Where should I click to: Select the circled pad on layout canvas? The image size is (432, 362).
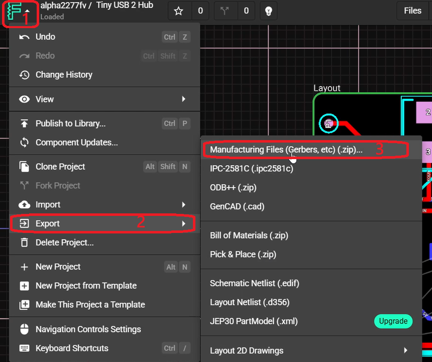point(329,124)
